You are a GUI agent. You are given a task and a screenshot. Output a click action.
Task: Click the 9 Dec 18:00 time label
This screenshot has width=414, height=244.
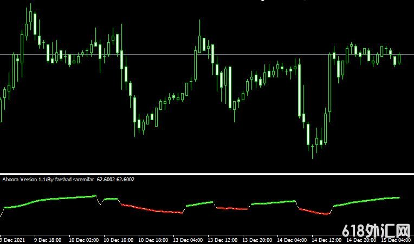click(x=48, y=239)
